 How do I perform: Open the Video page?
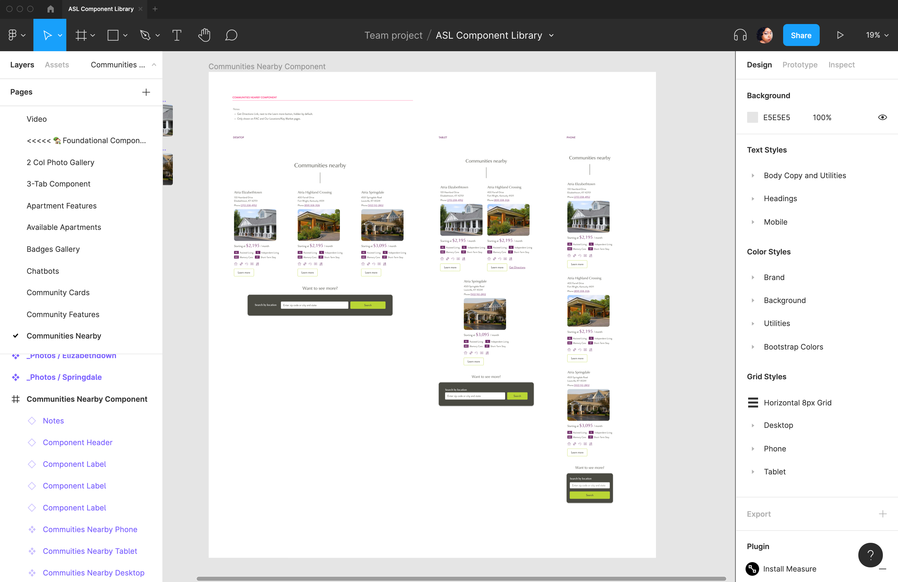click(x=37, y=119)
